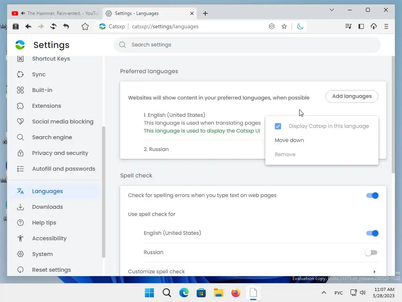The height and width of the screenshot is (302, 402).
Task: Toggle Check for spelling errors switch
Action: (372, 195)
